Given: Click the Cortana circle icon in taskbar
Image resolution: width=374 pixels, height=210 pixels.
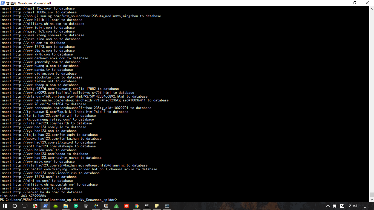Looking at the screenshot, I should tap(15, 206).
